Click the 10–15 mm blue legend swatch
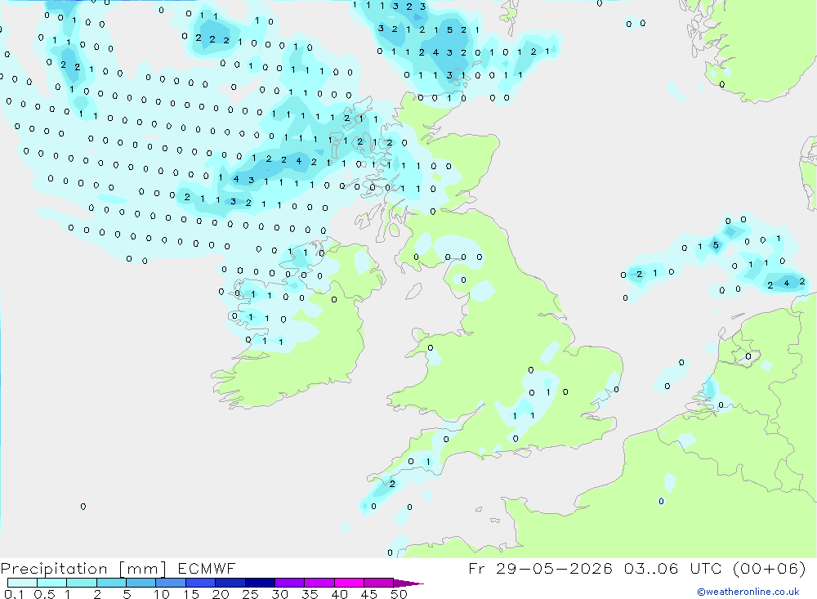The width and height of the screenshot is (817, 599). tap(171, 583)
